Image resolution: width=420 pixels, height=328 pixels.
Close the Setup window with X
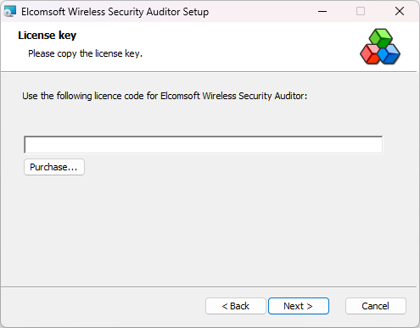click(x=400, y=11)
